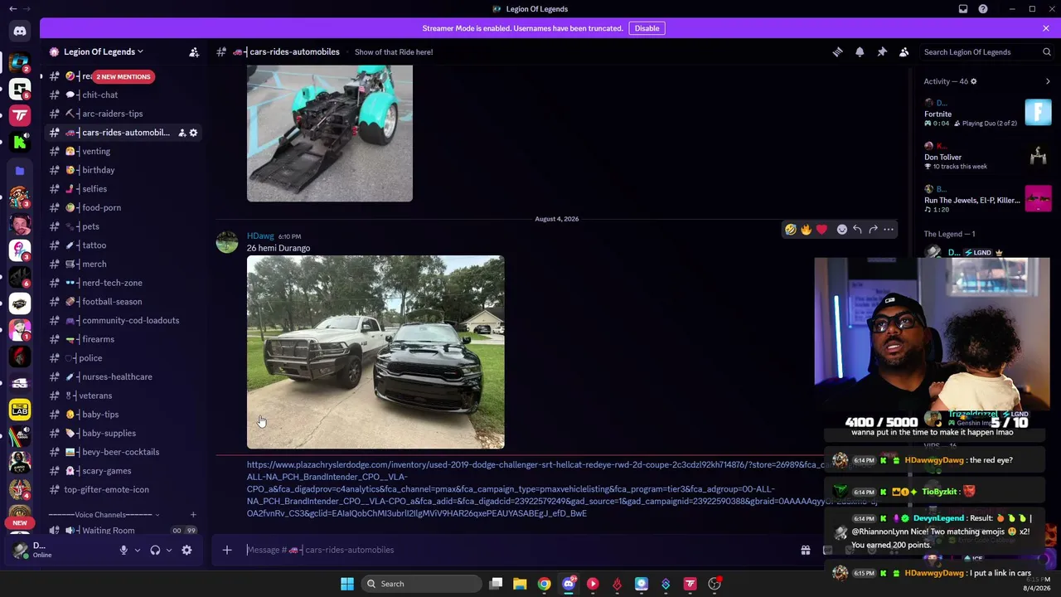The image size is (1061, 597).
Task: Show pinned messages
Action: (882, 52)
